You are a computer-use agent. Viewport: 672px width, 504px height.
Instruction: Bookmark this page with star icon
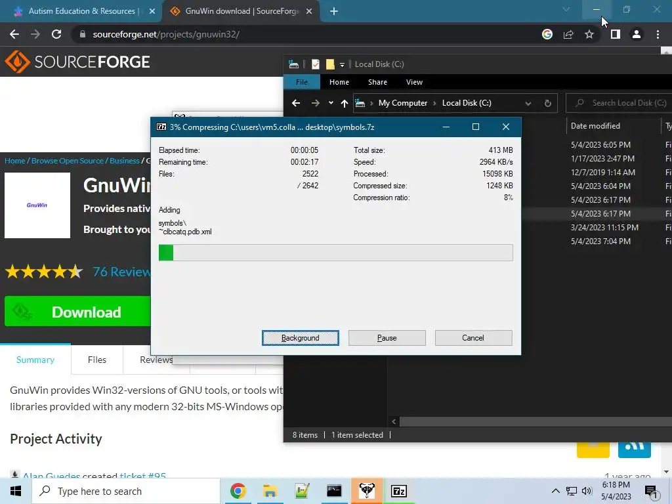589,34
